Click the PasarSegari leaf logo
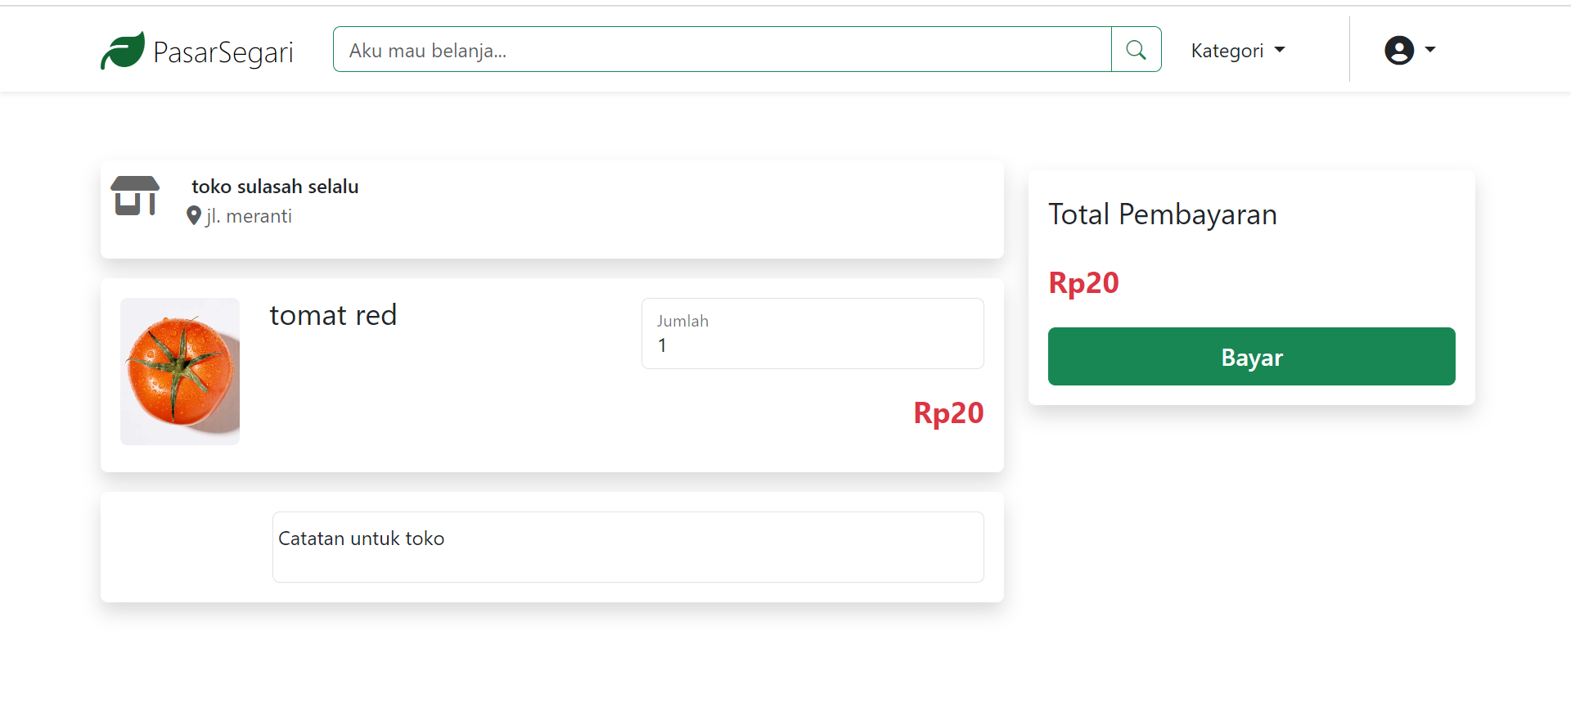1571x703 pixels. [123, 49]
